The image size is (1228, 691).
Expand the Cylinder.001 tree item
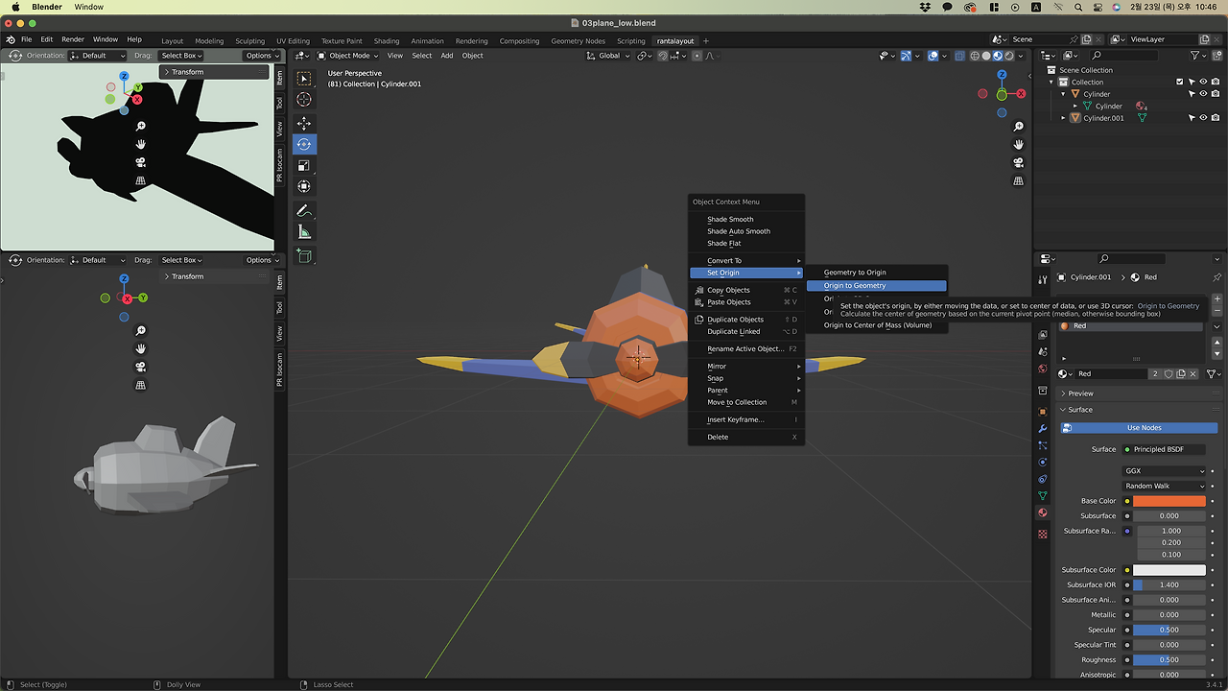tap(1064, 118)
